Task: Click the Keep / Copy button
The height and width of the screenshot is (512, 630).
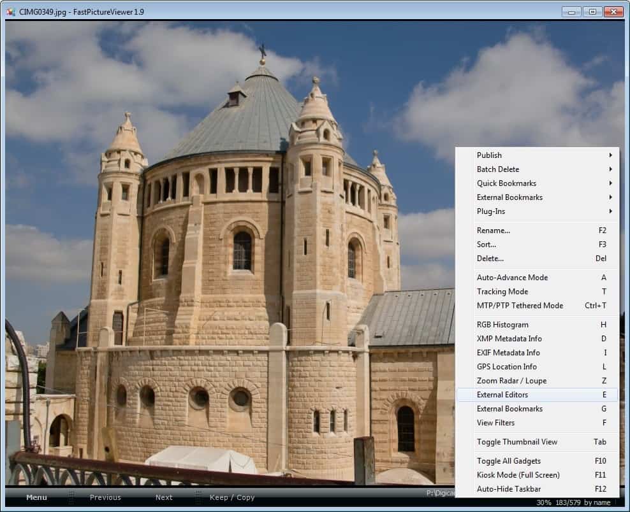Action: point(231,497)
